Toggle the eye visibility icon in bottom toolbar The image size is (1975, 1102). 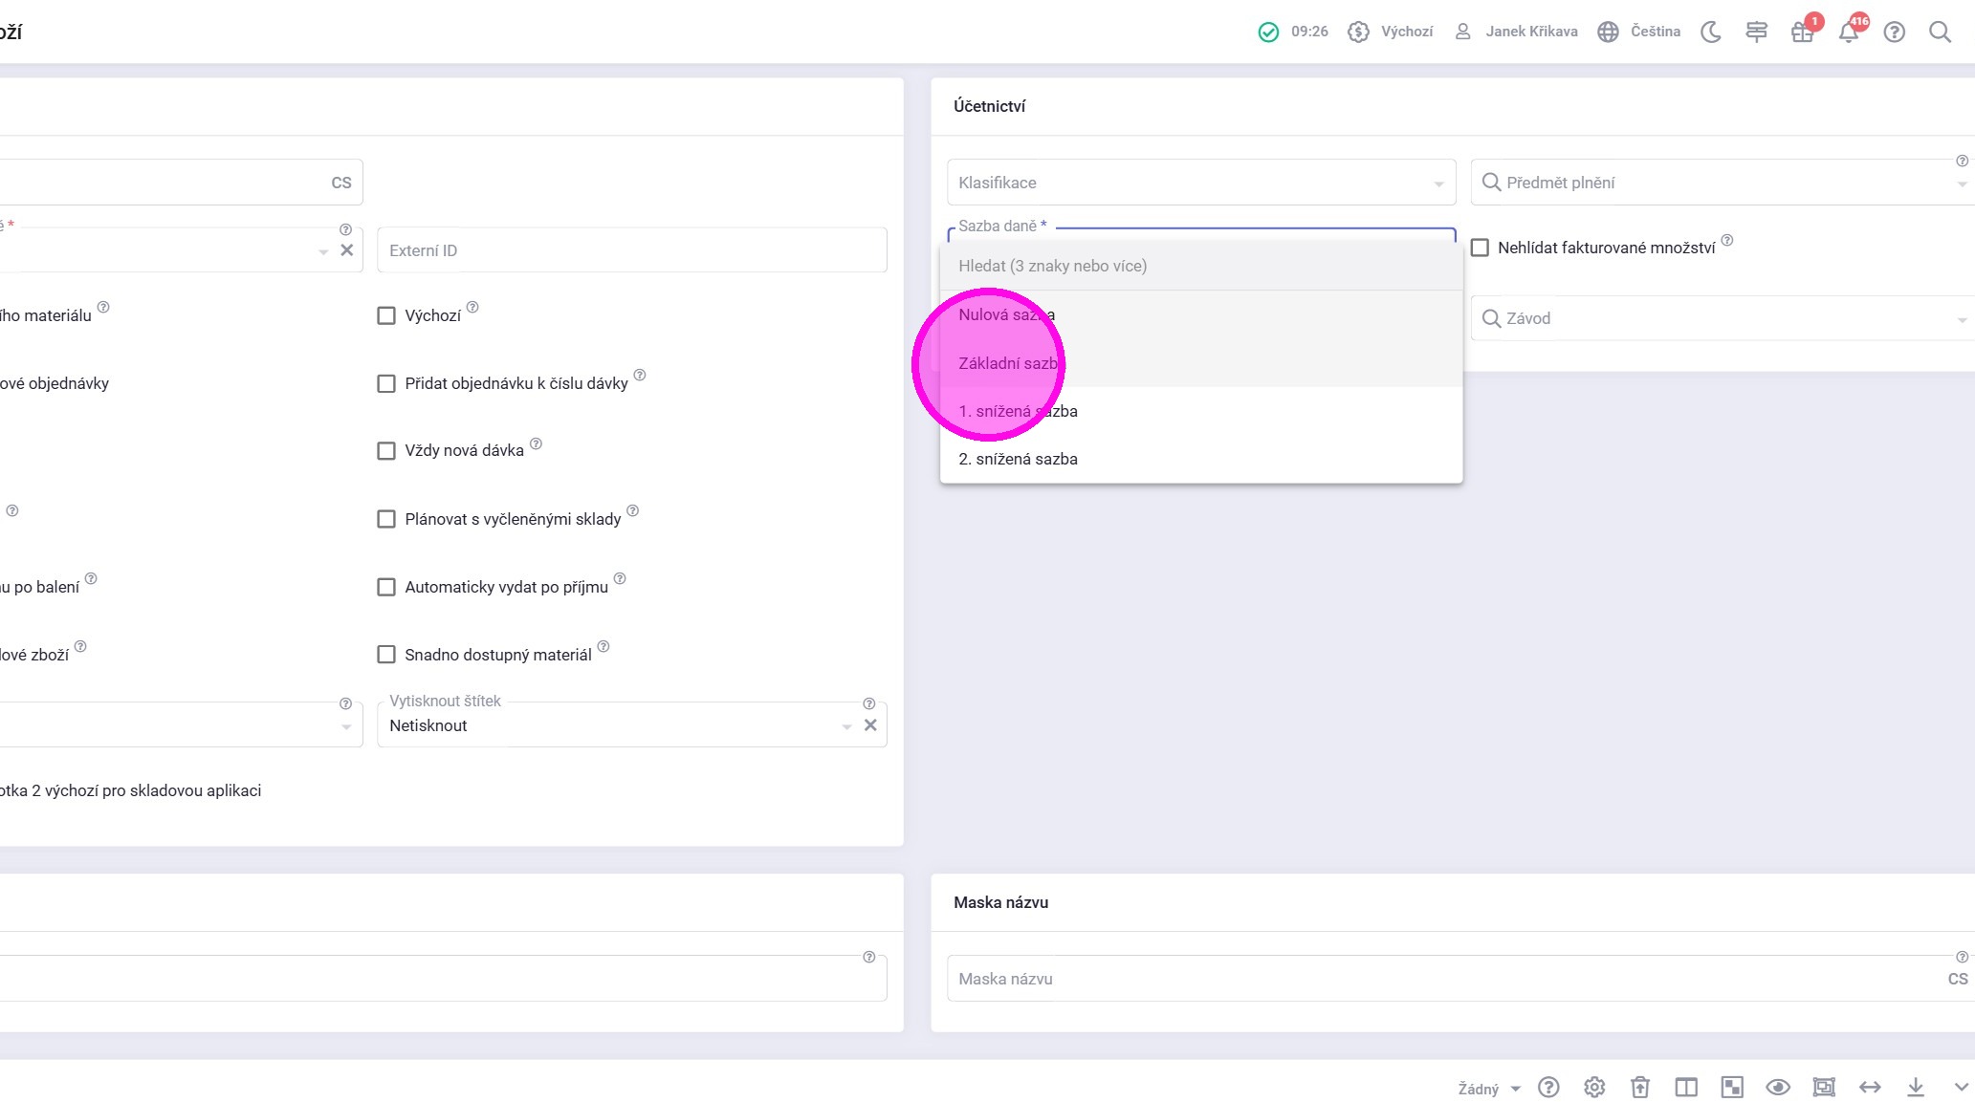pyautogui.click(x=1778, y=1087)
